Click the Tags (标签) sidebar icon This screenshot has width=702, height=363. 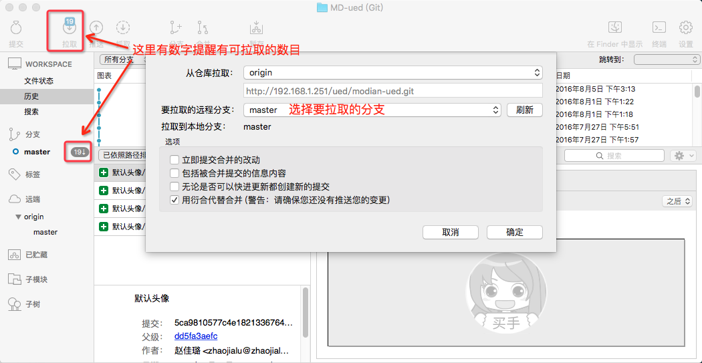tap(15, 174)
